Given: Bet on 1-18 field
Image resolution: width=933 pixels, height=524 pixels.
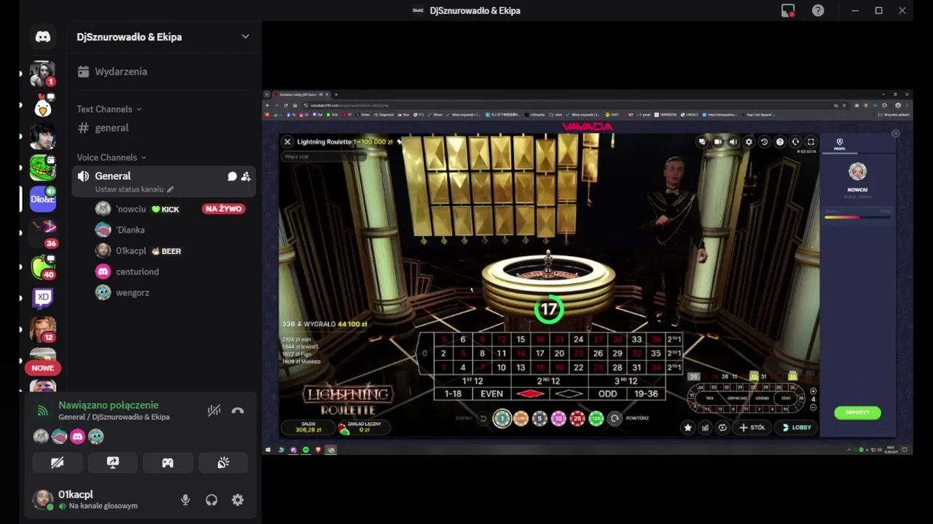Looking at the screenshot, I should pos(453,394).
